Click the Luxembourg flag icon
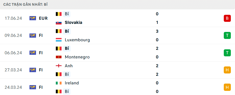The width and height of the screenshot is (235, 95). [x=59, y=40]
